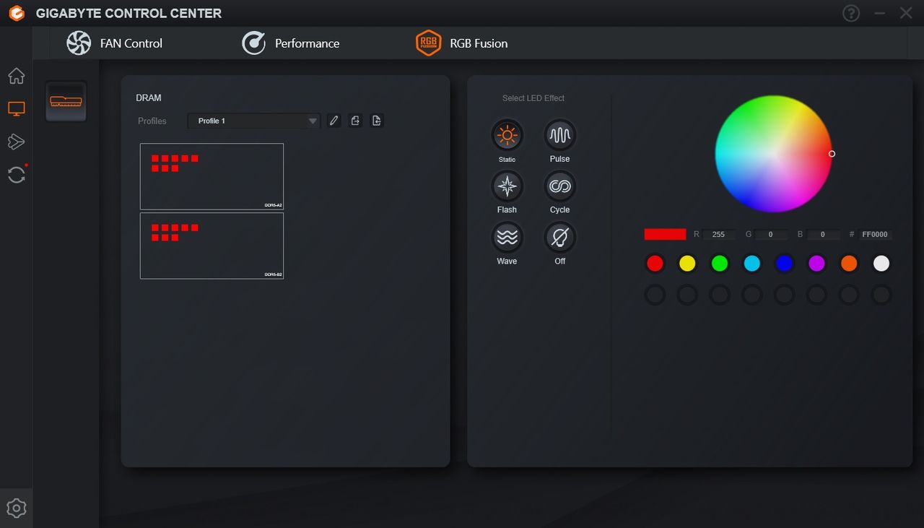This screenshot has width=924, height=528.
Task: Choose the Pulse LED effect
Action: tap(559, 135)
